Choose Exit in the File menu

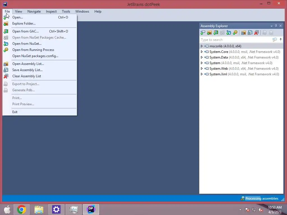(x=40, y=112)
